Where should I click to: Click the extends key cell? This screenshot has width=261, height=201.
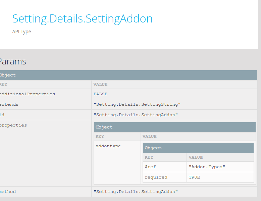[45, 105]
